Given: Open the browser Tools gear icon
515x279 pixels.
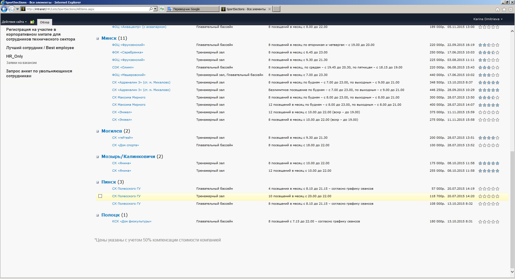Looking at the screenshot, I should pyautogui.click(x=511, y=9).
